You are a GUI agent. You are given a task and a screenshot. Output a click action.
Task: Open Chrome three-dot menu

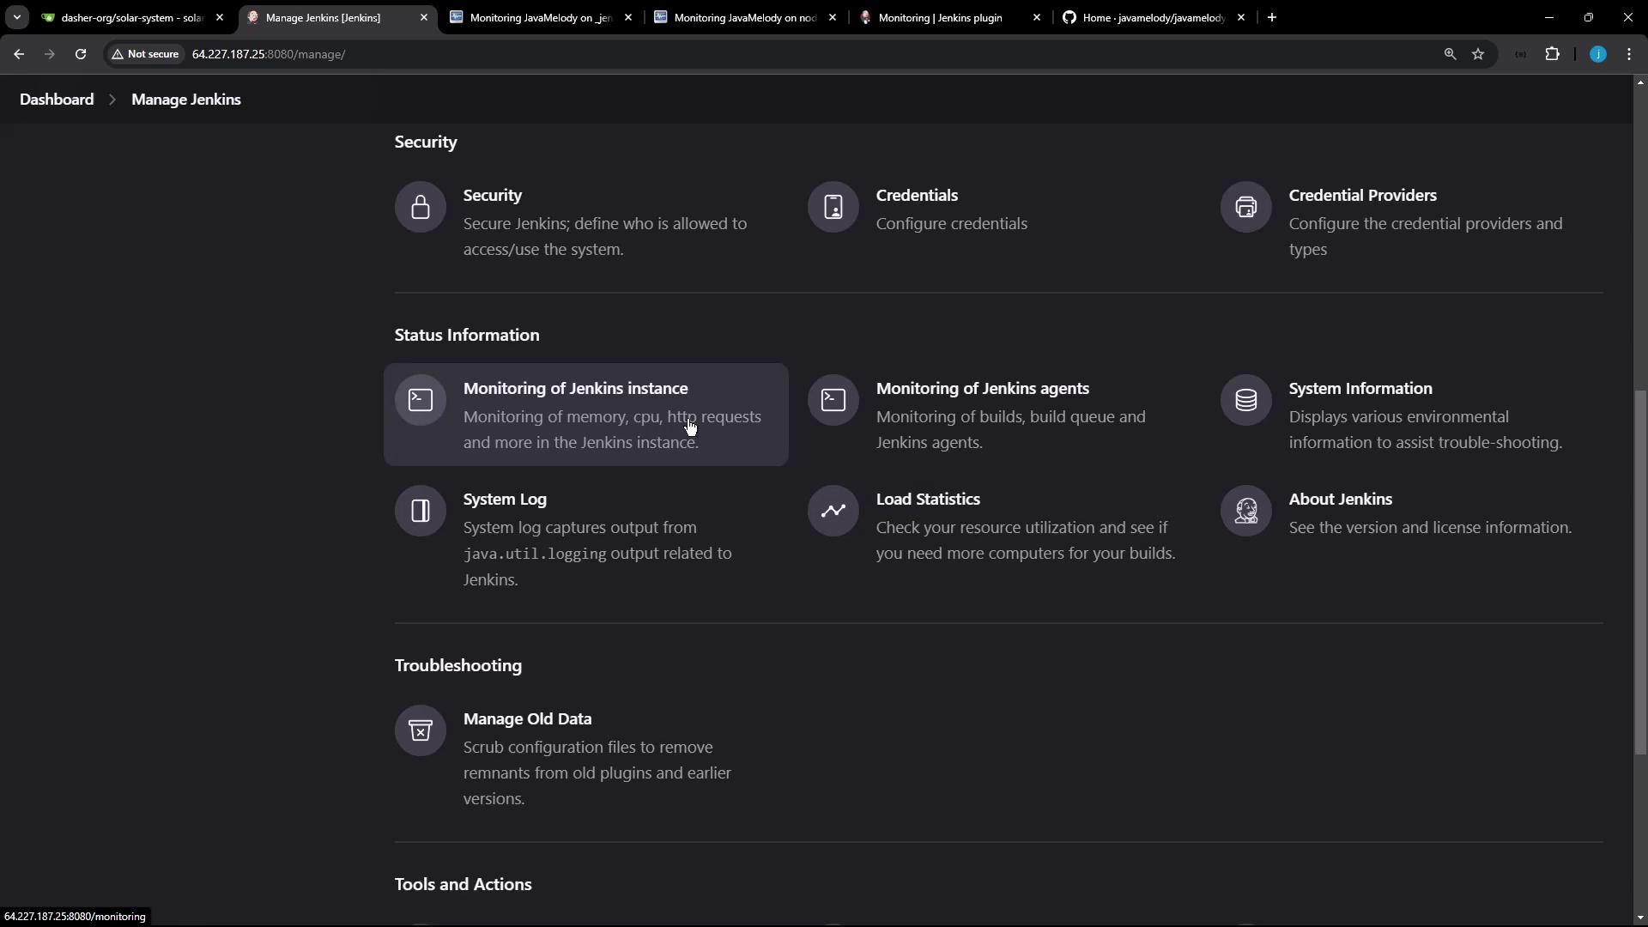click(1629, 54)
